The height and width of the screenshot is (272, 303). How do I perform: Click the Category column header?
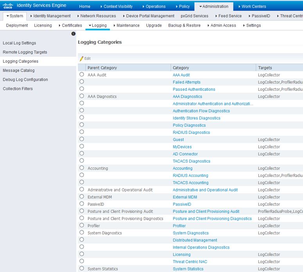(213, 68)
